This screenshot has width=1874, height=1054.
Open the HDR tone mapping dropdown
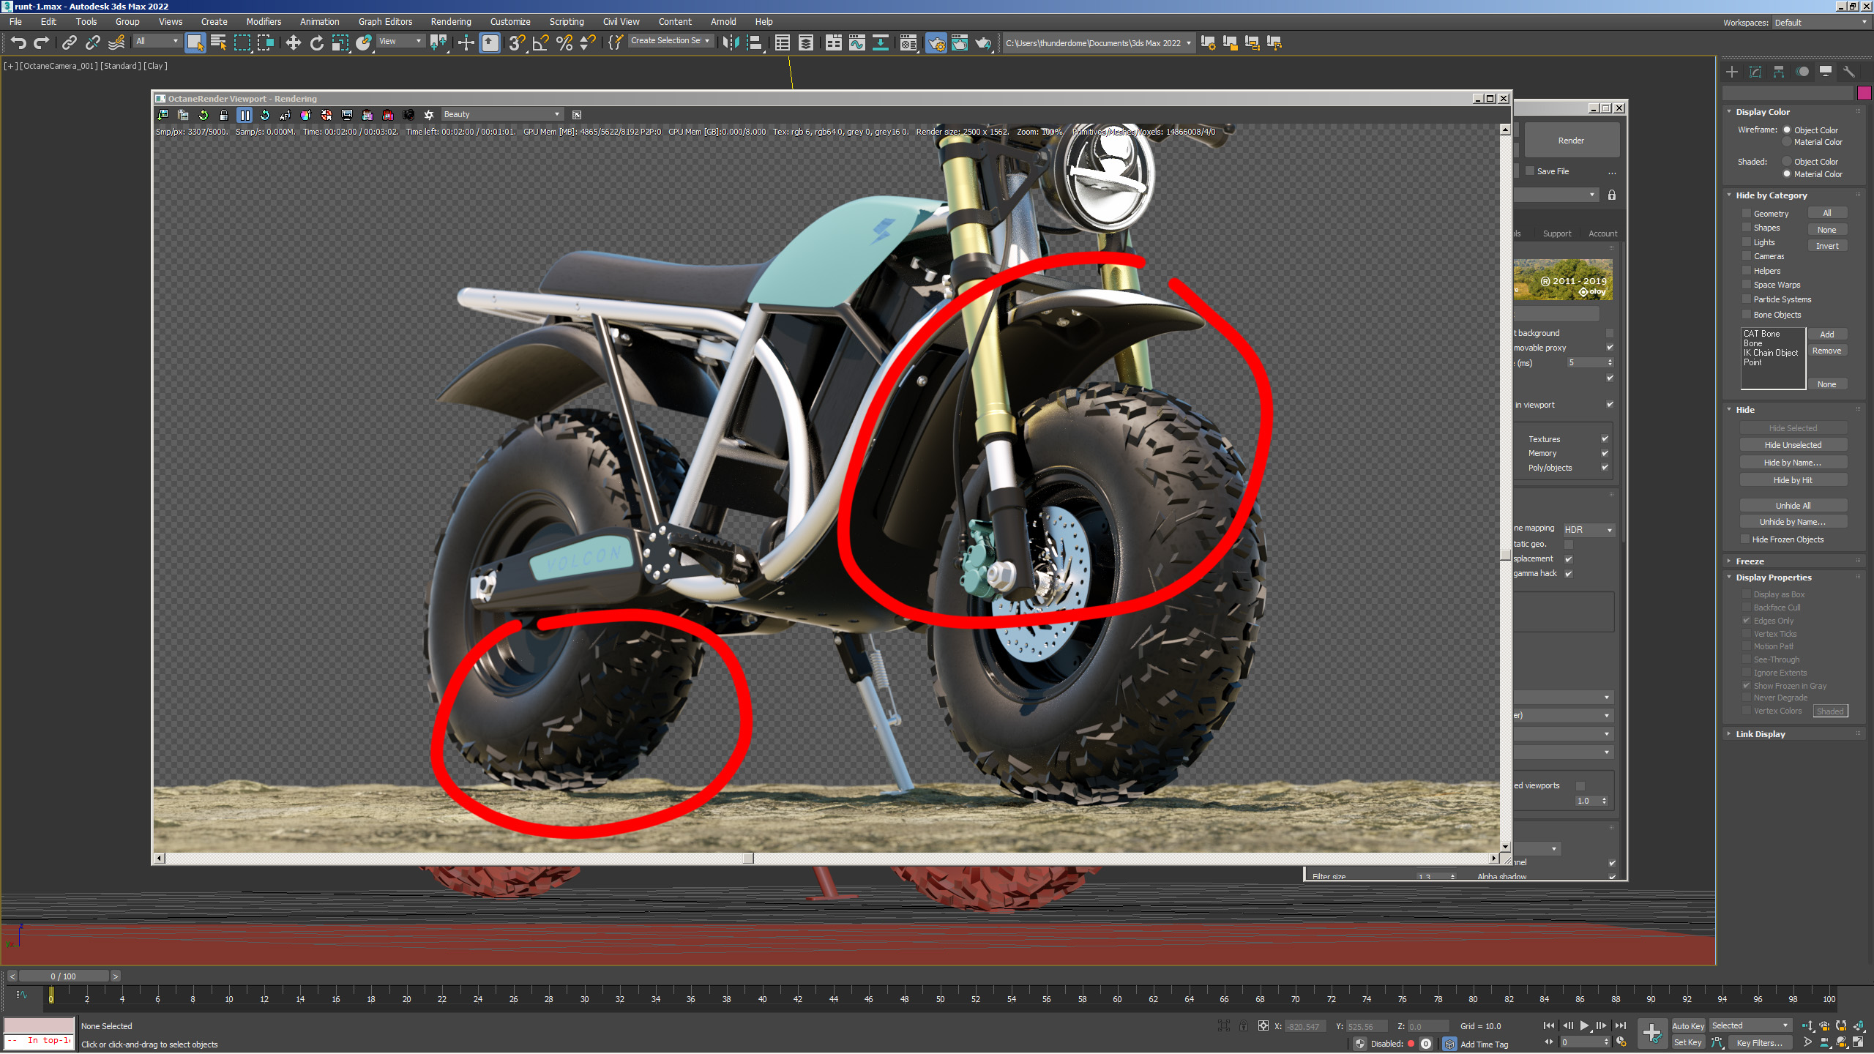pos(1589,530)
